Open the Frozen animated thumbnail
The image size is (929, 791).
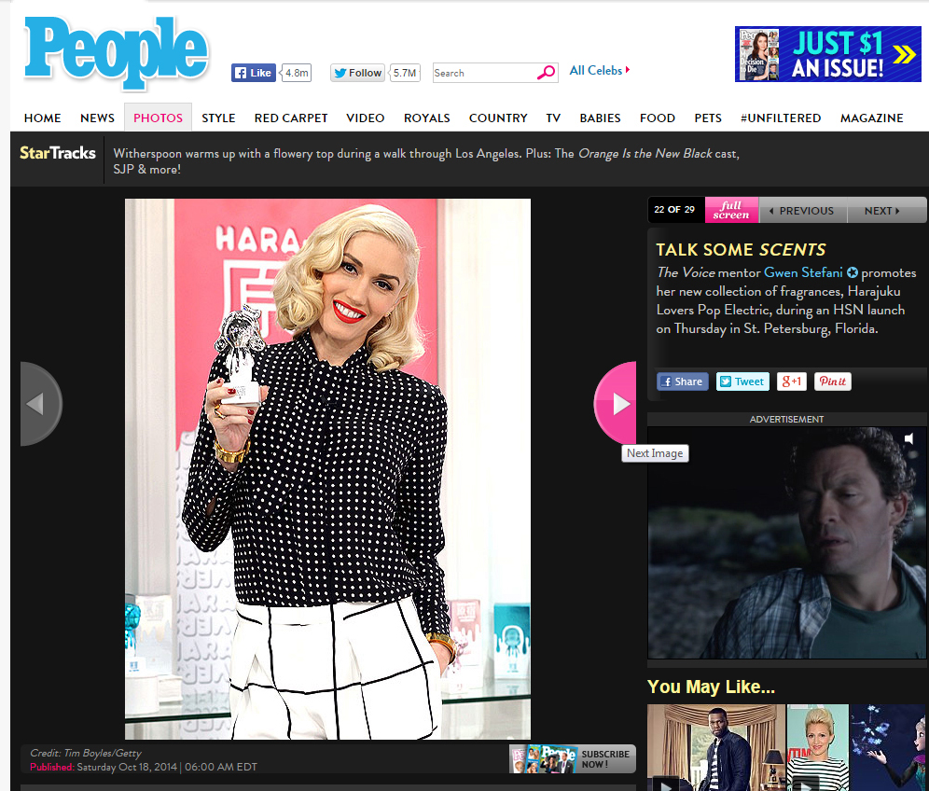888,748
